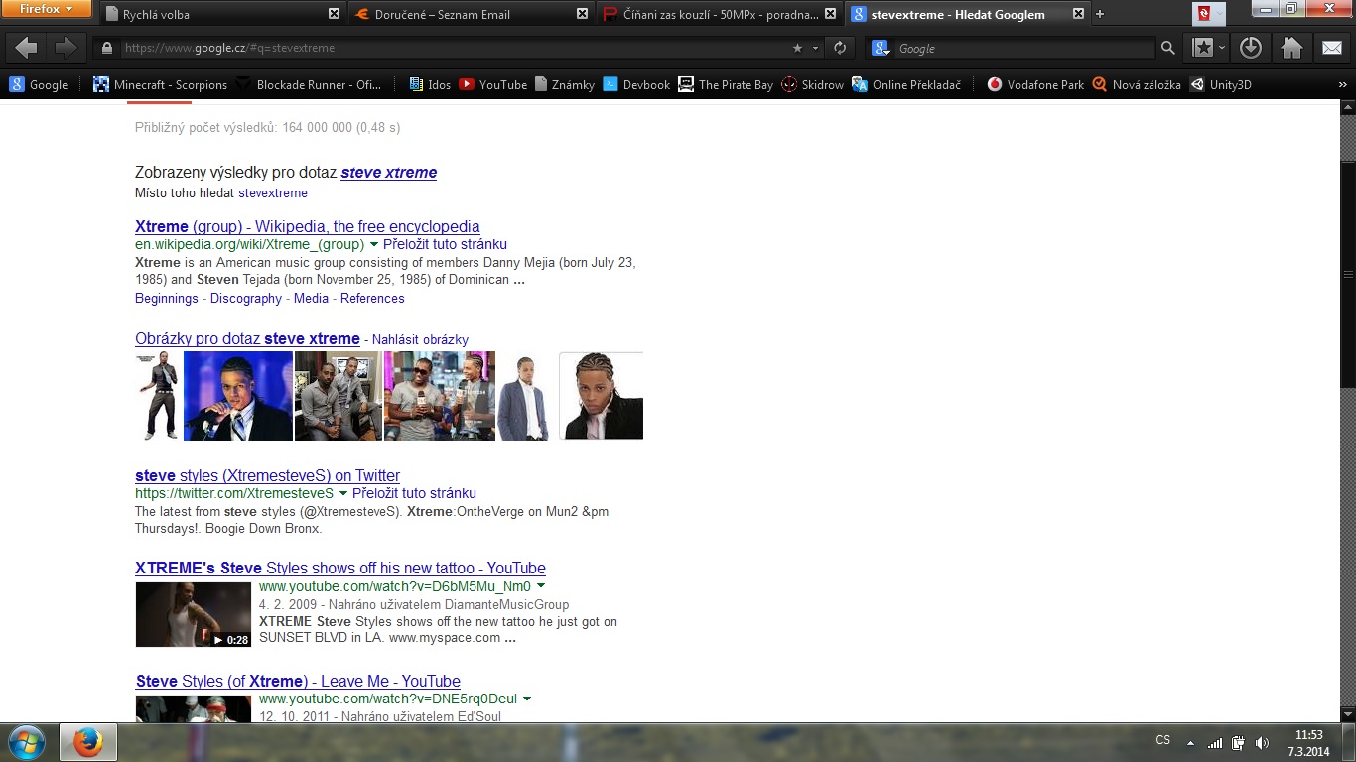Open the Downloads arrow button
1356x762 pixels.
[x=1250, y=48]
